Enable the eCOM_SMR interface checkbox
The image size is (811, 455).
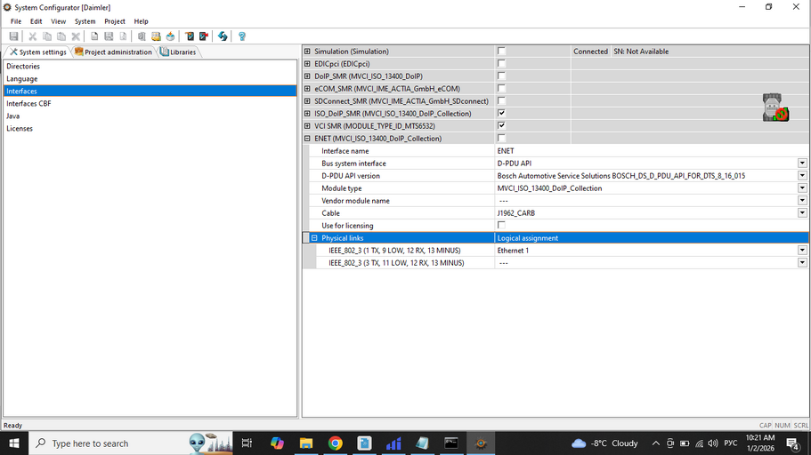click(x=501, y=88)
